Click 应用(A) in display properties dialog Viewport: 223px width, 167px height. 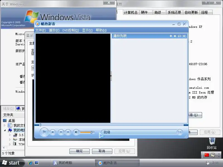point(124,151)
